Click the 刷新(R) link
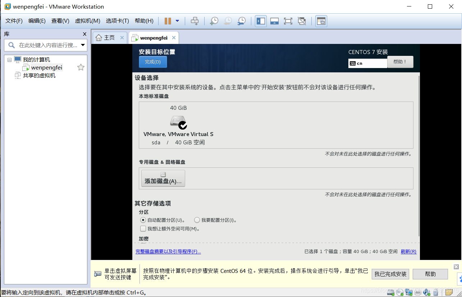The height and width of the screenshot is (297, 462). [408, 251]
